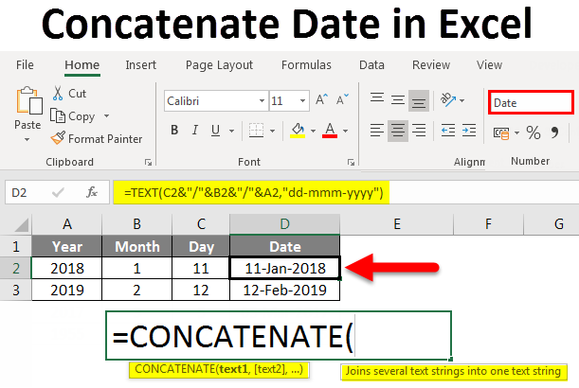The height and width of the screenshot is (388, 579).
Task: Click the formula bar checkmark Enter icon
Action: click(x=58, y=192)
